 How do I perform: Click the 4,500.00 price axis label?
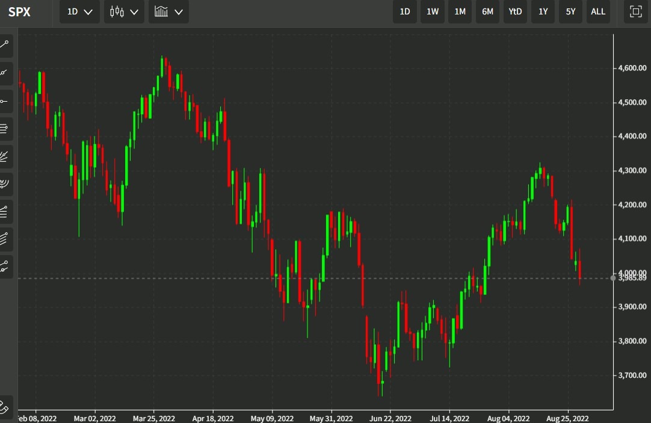(632, 102)
